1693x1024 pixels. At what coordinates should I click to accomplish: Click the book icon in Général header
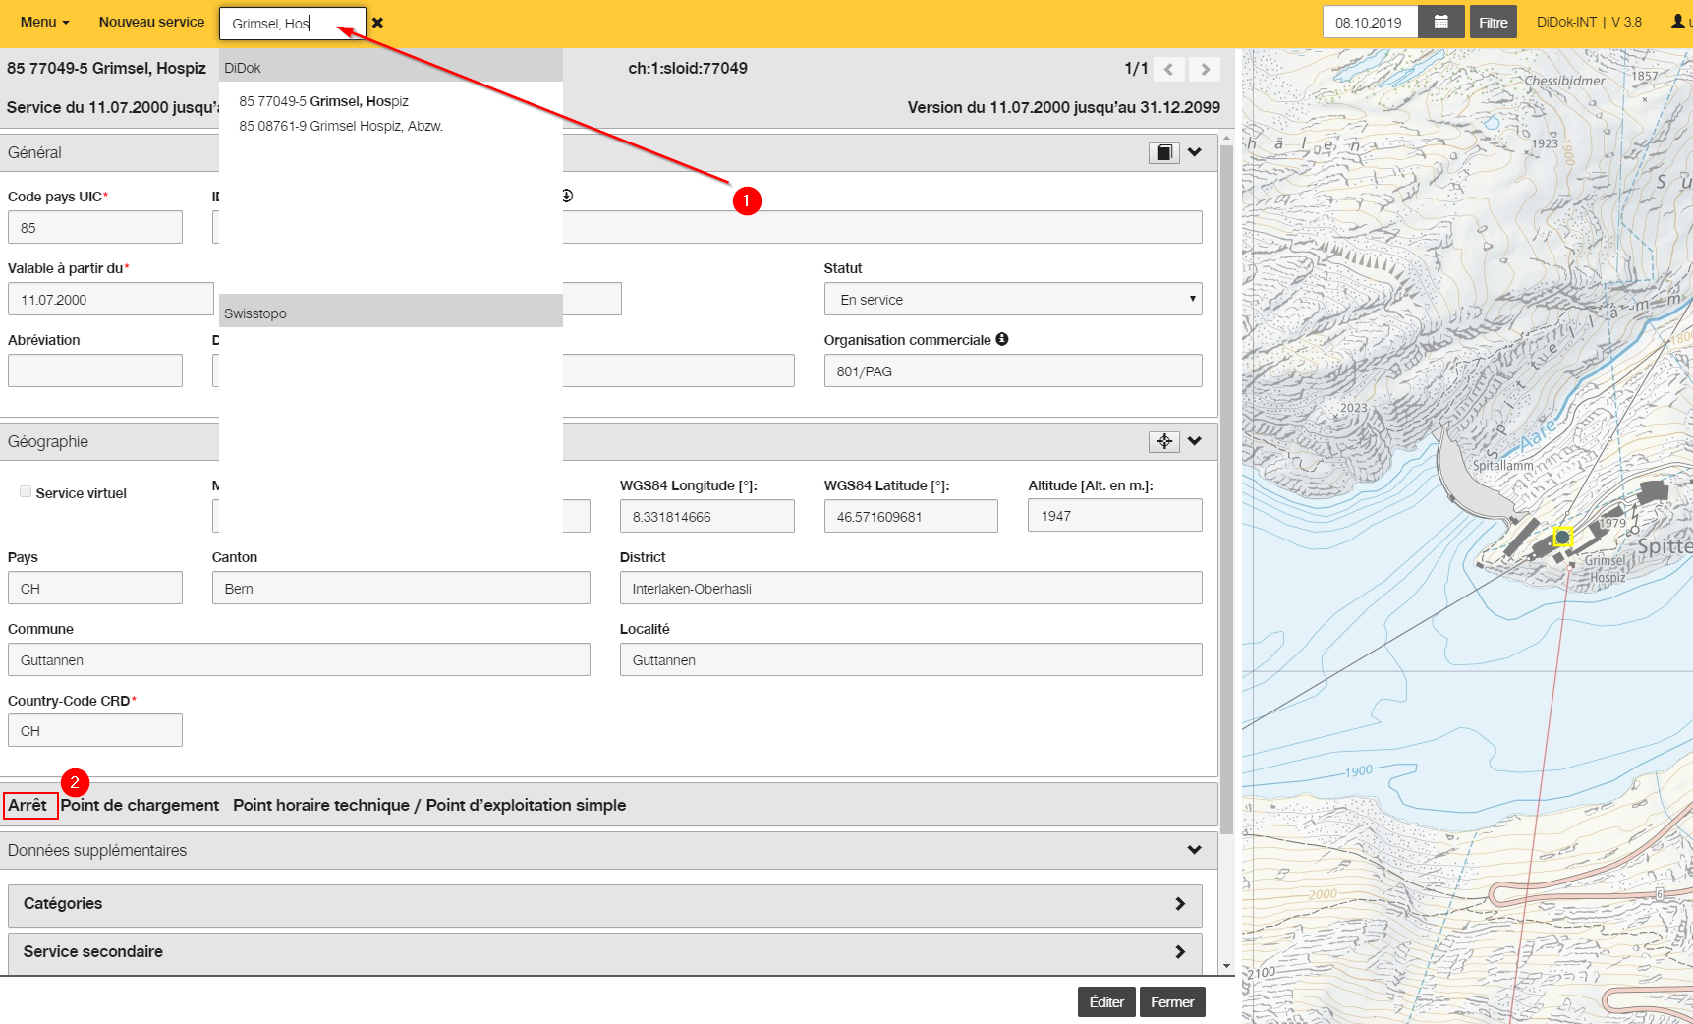[x=1163, y=152]
